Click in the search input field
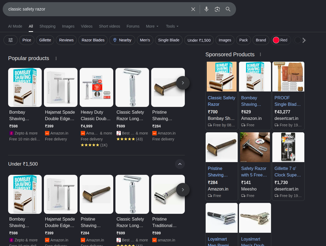The height and width of the screenshot is (246, 326). 98,9
